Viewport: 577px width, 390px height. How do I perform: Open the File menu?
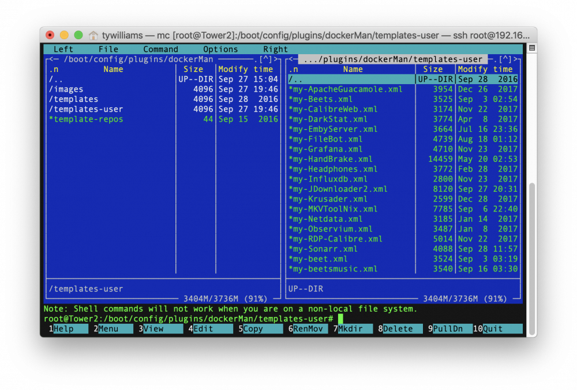click(x=108, y=49)
